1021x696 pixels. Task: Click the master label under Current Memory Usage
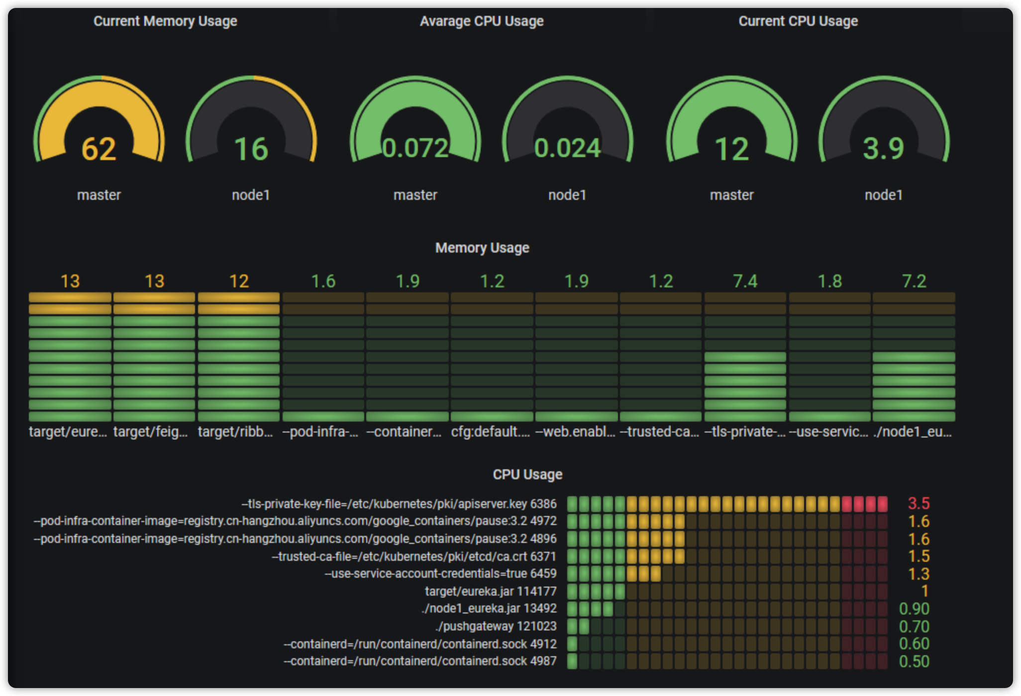point(99,195)
